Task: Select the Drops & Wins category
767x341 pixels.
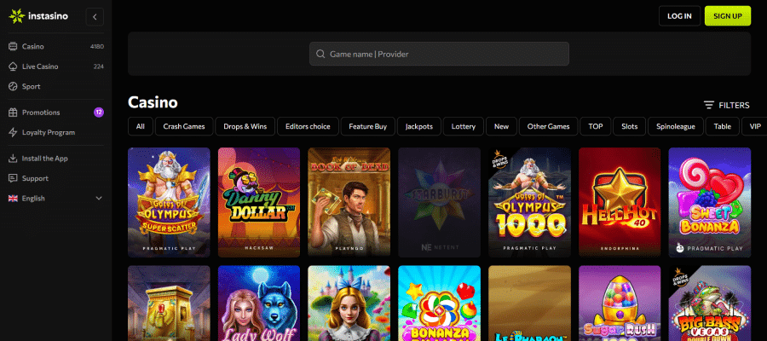Action: pyautogui.click(x=245, y=126)
